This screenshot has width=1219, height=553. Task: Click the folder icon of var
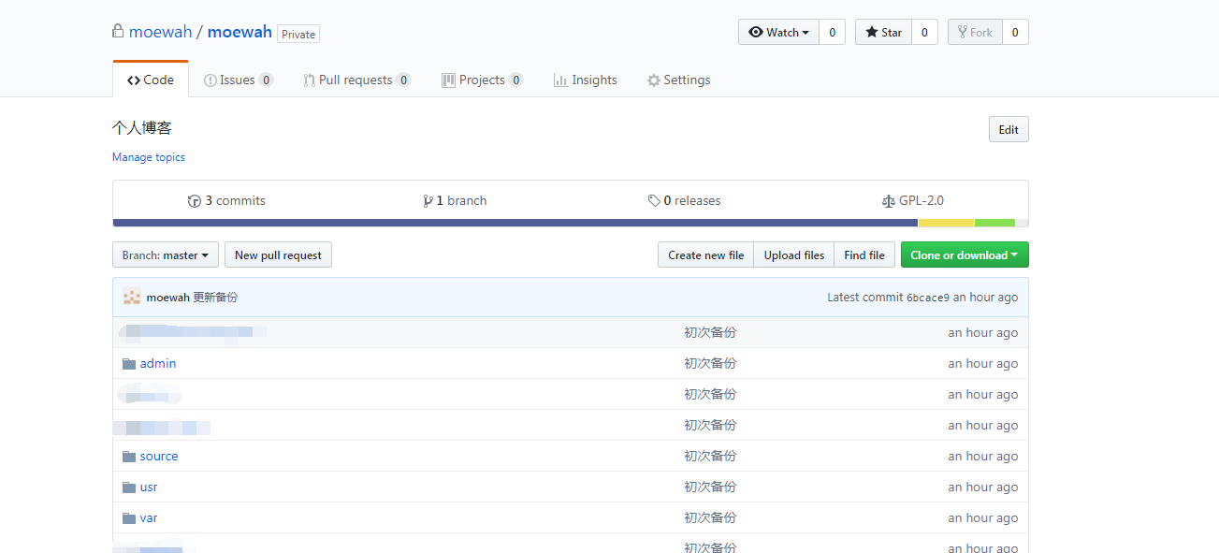click(129, 517)
